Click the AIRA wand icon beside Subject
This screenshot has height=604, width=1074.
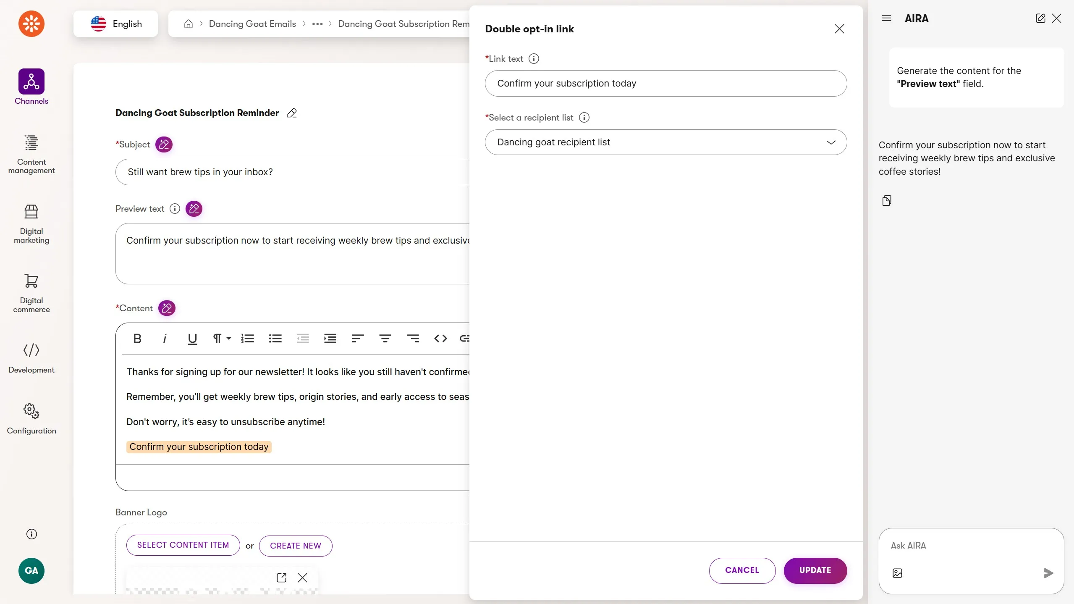click(x=164, y=144)
